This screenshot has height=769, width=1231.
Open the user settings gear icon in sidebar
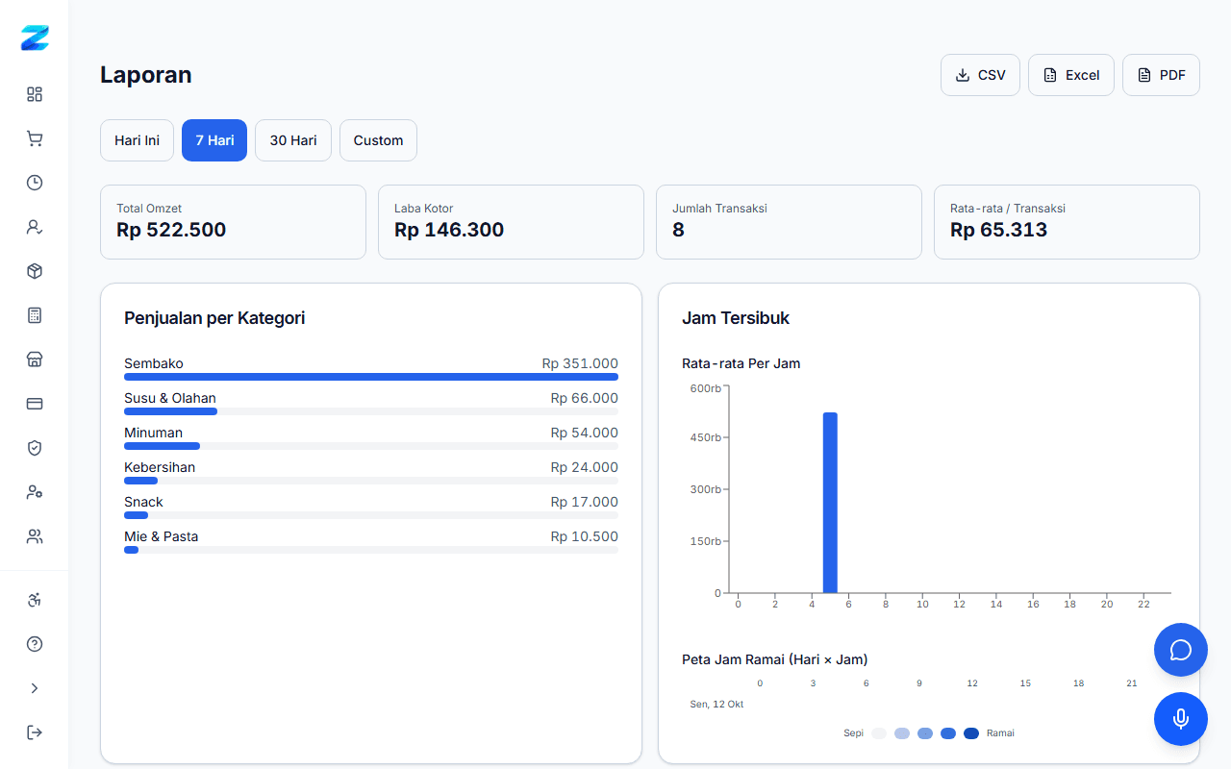[35, 492]
